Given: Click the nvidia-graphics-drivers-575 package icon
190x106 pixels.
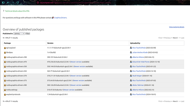Looking at the screenshot, I should 5,81.
